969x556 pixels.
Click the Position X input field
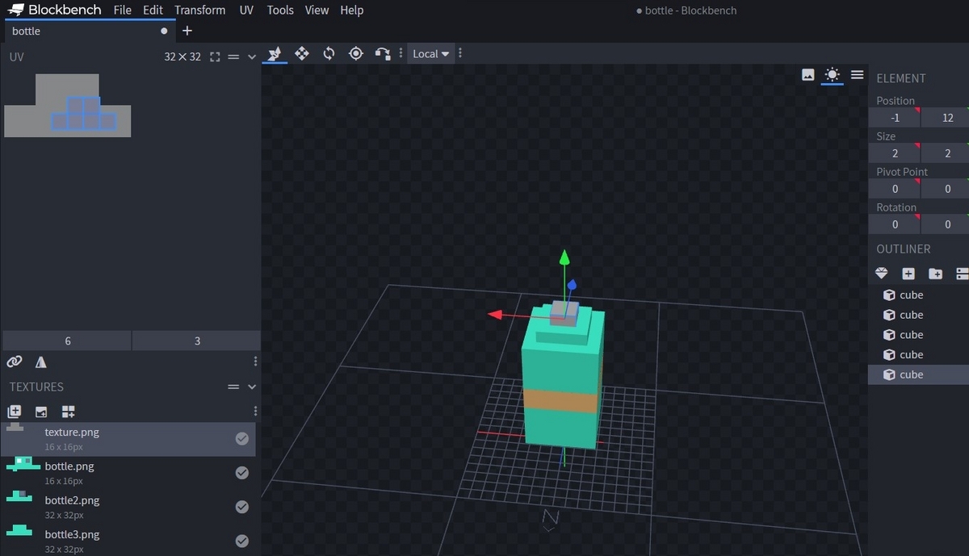pyautogui.click(x=895, y=118)
